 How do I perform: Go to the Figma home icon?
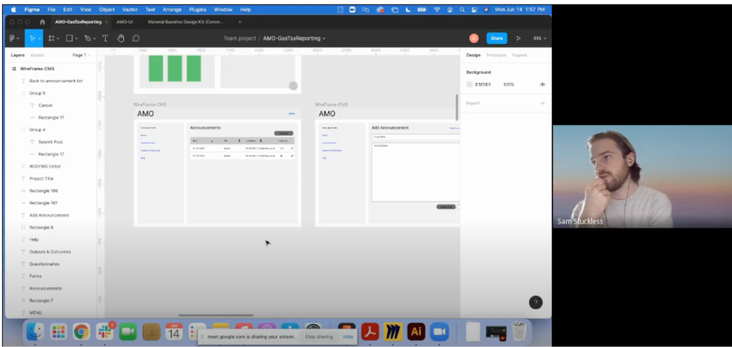pos(42,22)
